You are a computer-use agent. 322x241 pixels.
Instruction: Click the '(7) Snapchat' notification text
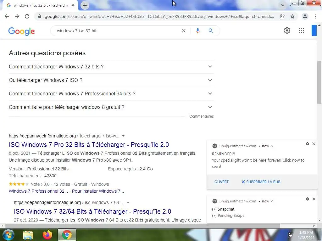pos(223,209)
